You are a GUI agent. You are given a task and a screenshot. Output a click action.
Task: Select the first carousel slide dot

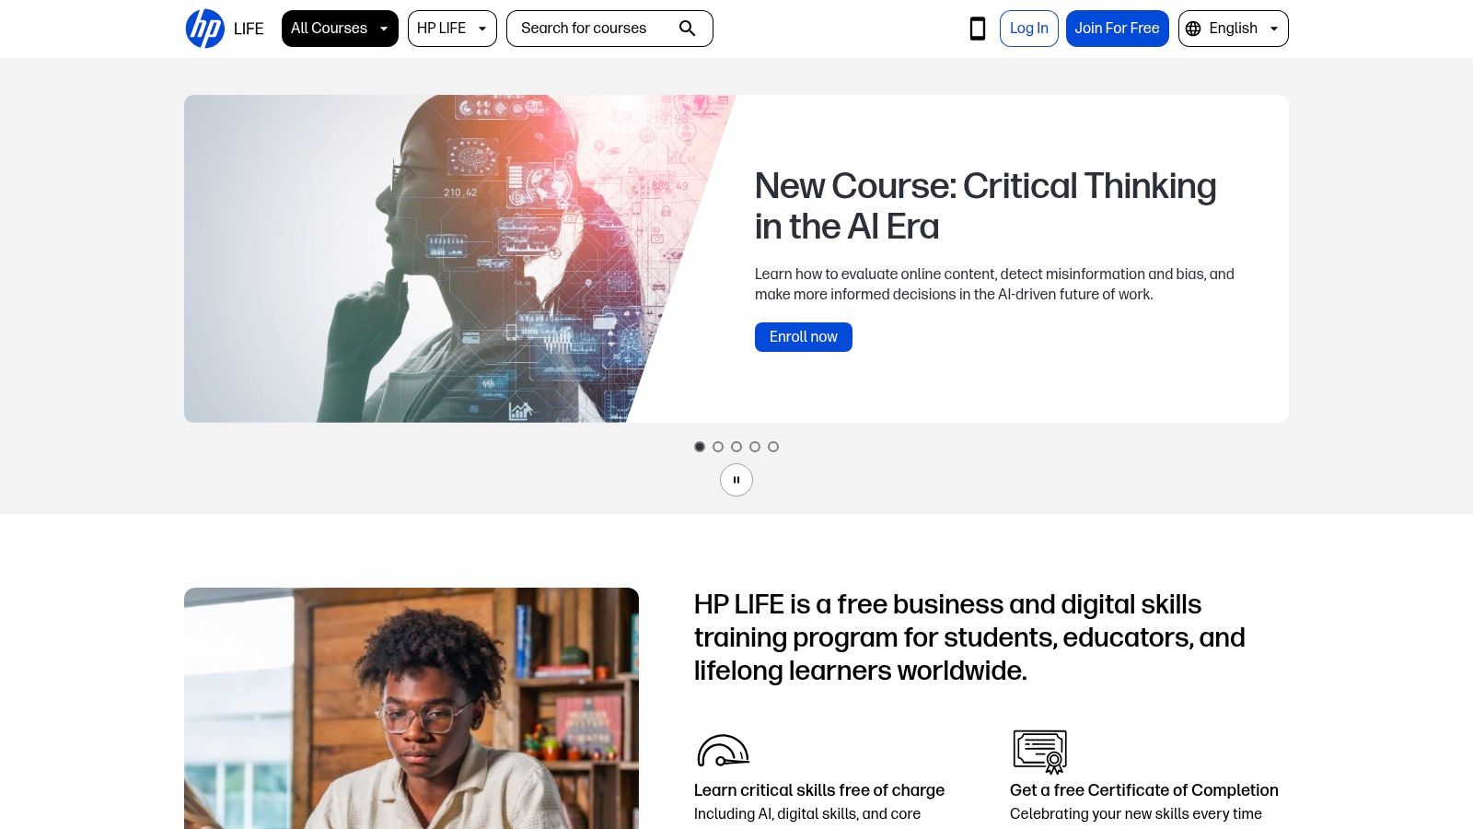(700, 447)
